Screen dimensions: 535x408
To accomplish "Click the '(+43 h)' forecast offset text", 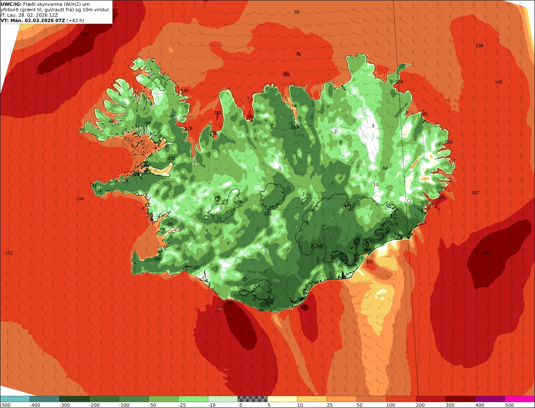I will (x=75, y=20).
